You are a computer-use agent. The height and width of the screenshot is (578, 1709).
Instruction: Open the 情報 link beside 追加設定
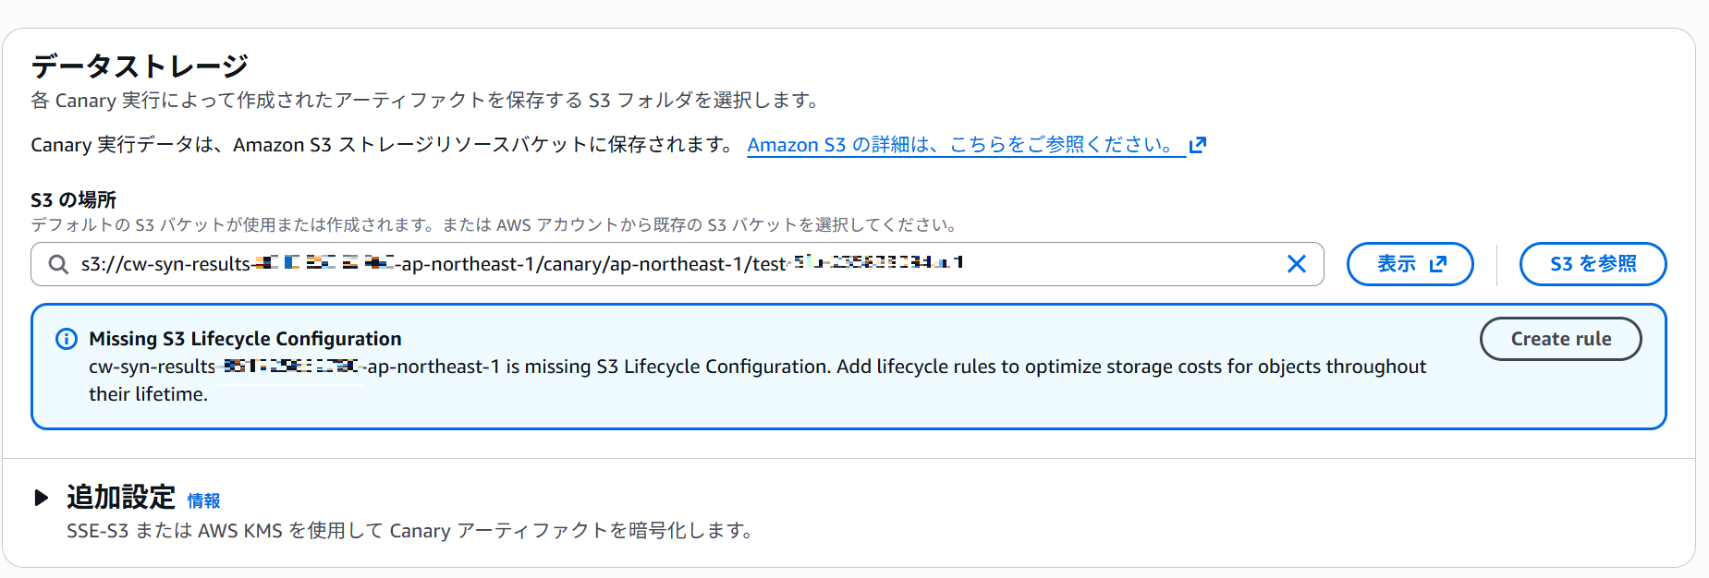point(203,500)
